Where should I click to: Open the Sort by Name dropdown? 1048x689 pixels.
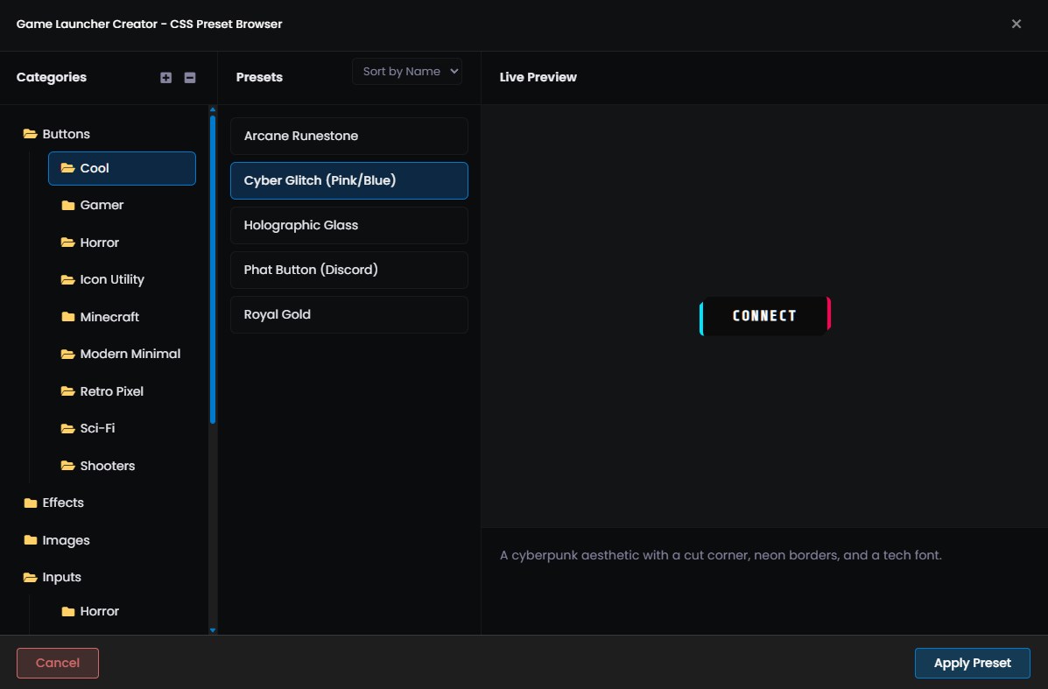[x=407, y=72]
